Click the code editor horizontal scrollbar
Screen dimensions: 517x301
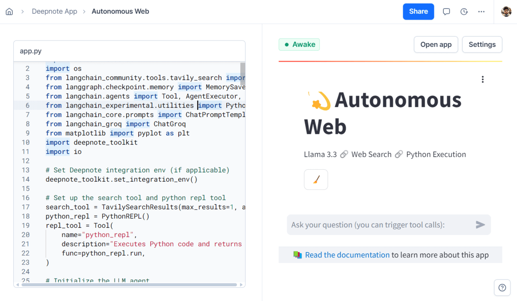pos(129,285)
